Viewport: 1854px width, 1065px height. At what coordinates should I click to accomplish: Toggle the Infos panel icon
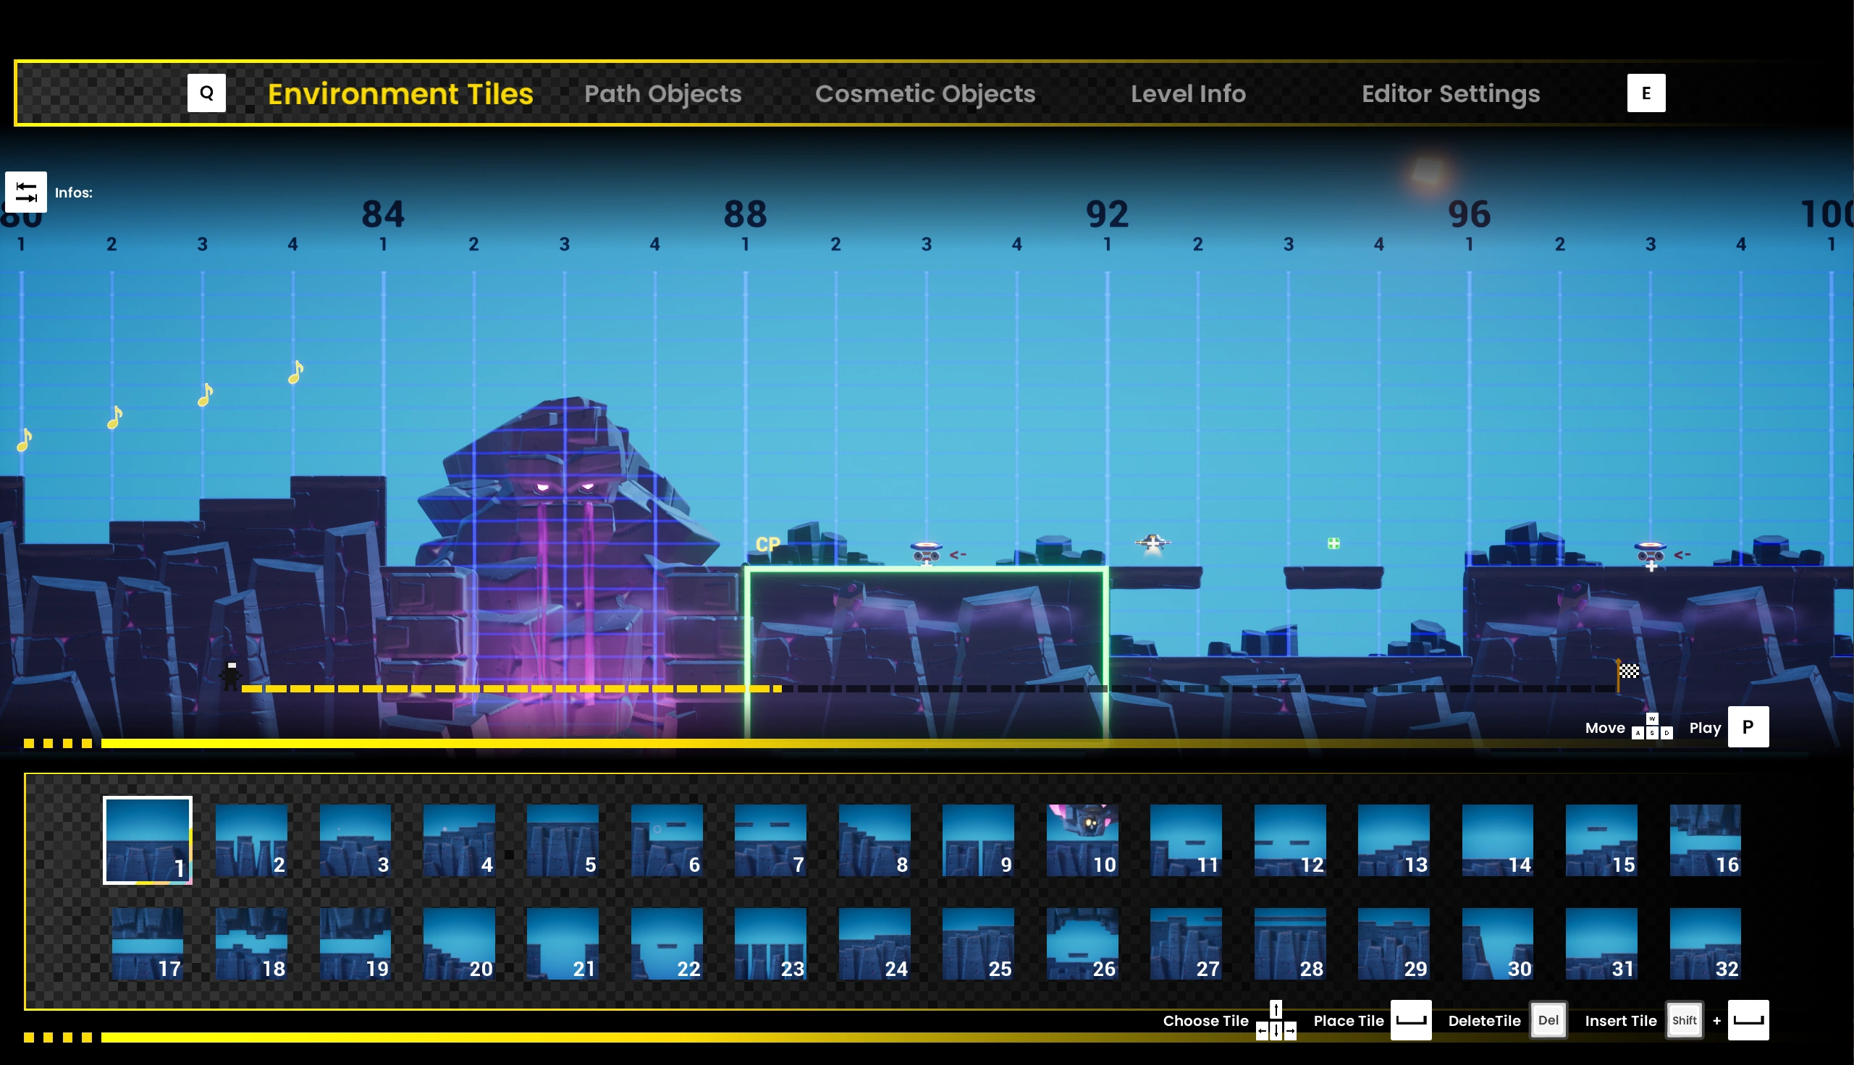tap(25, 192)
